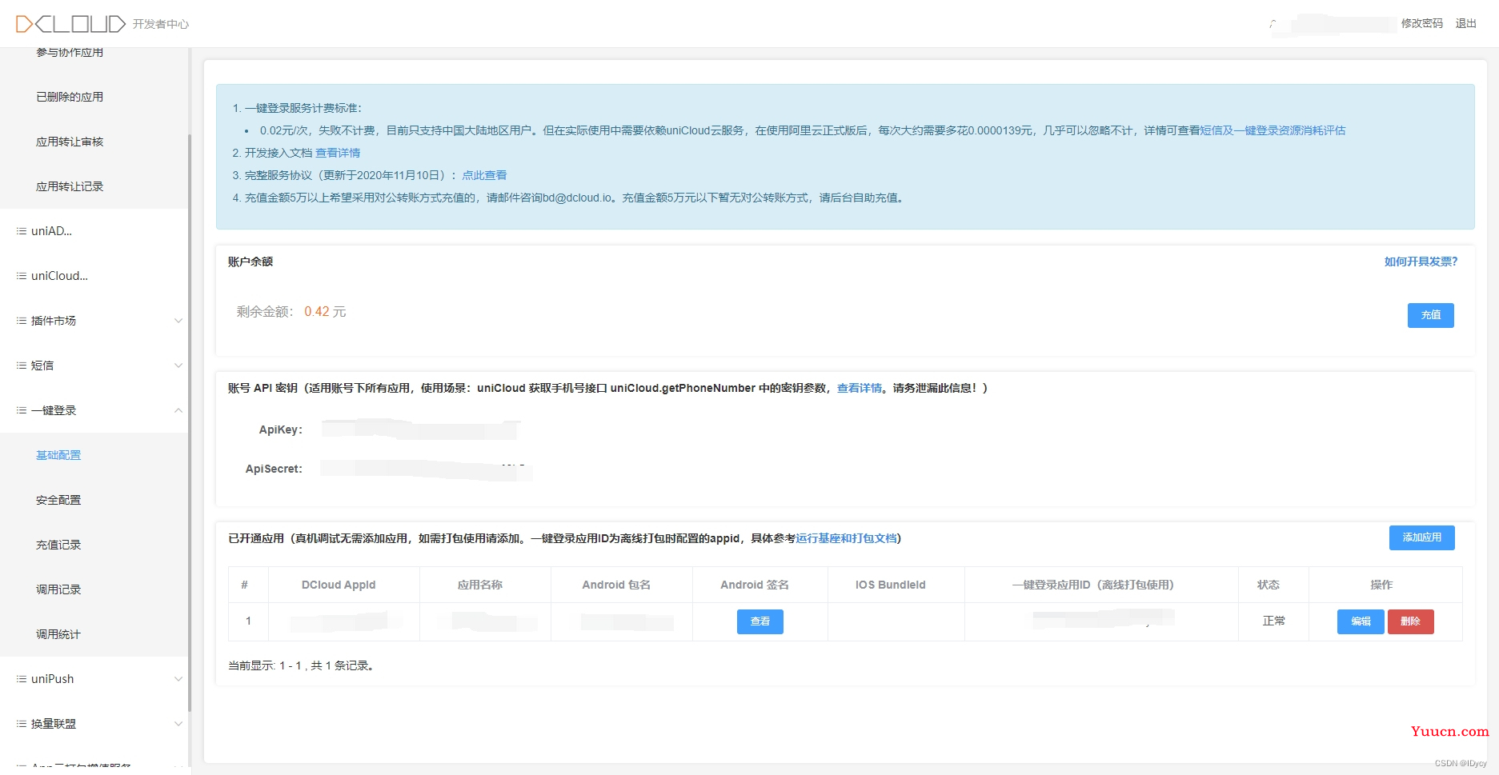Click 查看 button for Android signature
Image resolution: width=1499 pixels, height=775 pixels.
tap(760, 621)
